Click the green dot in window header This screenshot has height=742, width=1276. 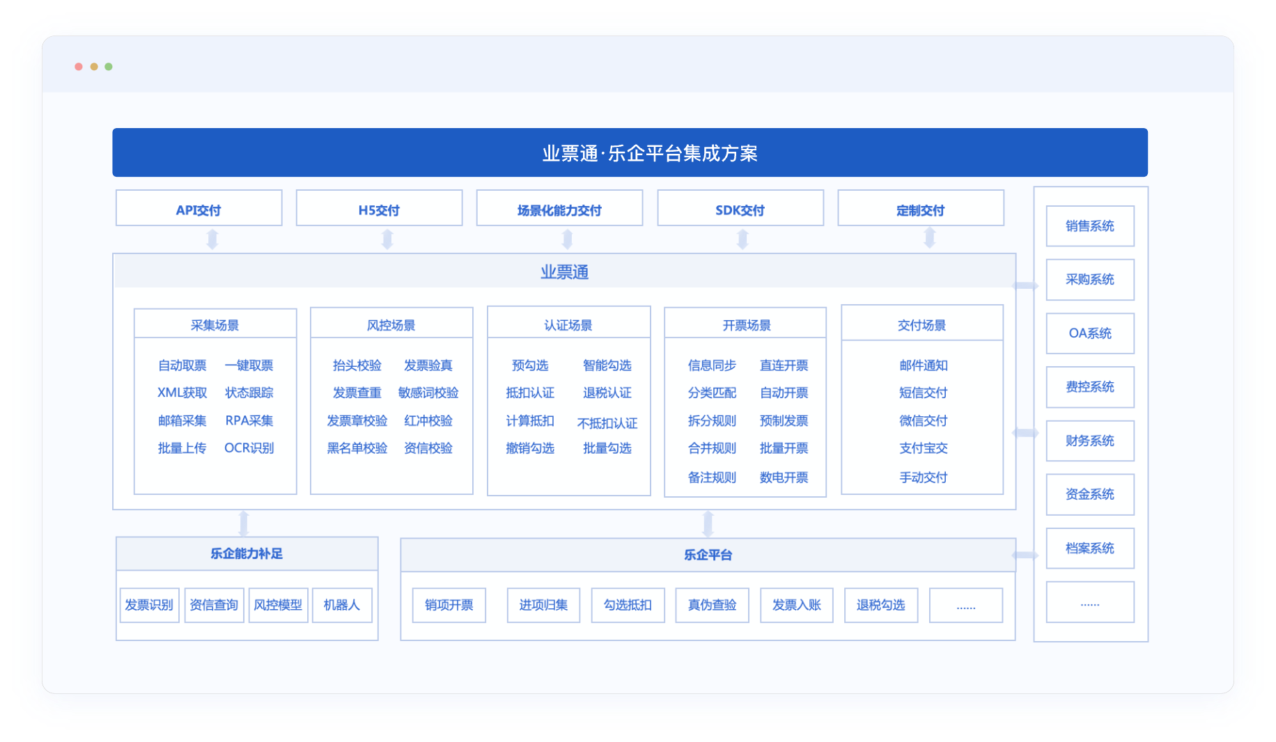pyautogui.click(x=109, y=67)
